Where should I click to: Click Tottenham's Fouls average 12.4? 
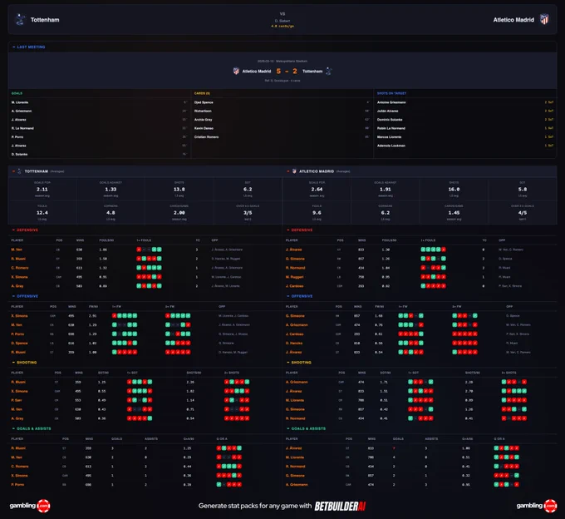(x=42, y=212)
